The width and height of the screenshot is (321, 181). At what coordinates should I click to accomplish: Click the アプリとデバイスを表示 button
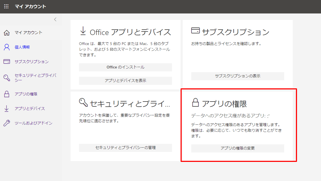click(x=125, y=81)
